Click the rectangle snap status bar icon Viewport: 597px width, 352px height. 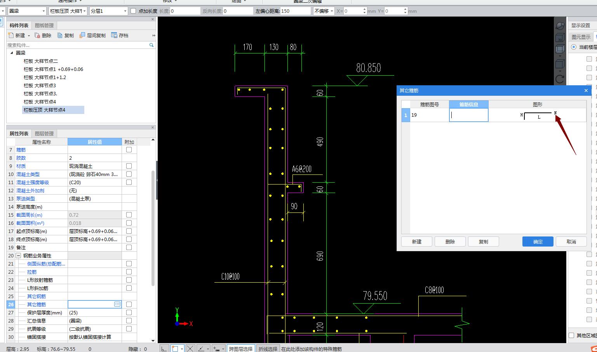click(175, 349)
